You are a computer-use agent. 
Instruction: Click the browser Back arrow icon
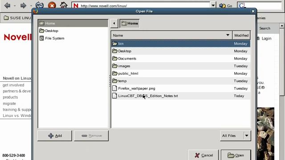(7, 5)
